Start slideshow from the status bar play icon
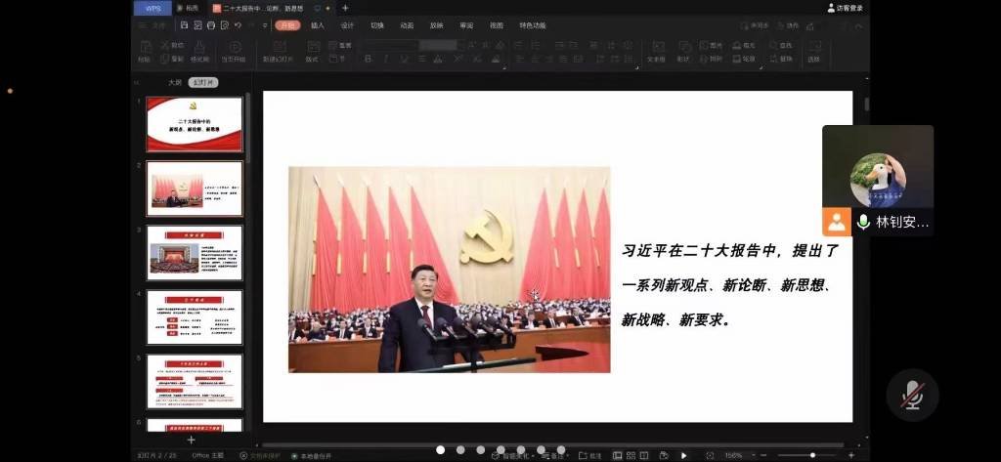 683,455
